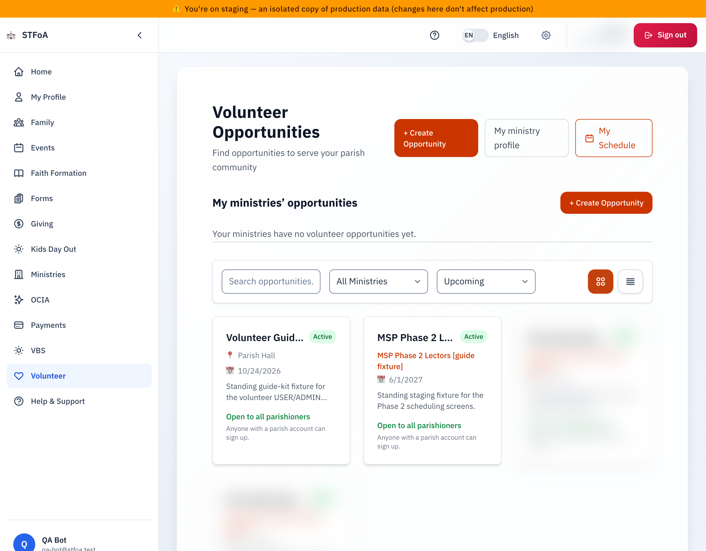
Task: Click Active badge on MSP Phase 2 card
Action: pos(474,337)
